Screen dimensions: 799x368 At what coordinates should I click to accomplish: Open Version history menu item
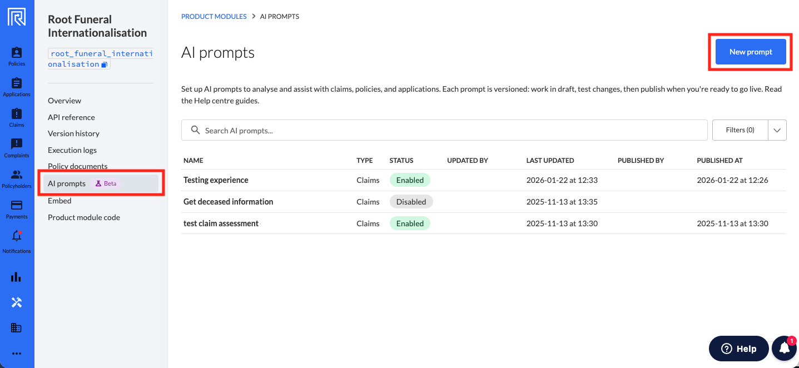point(73,133)
